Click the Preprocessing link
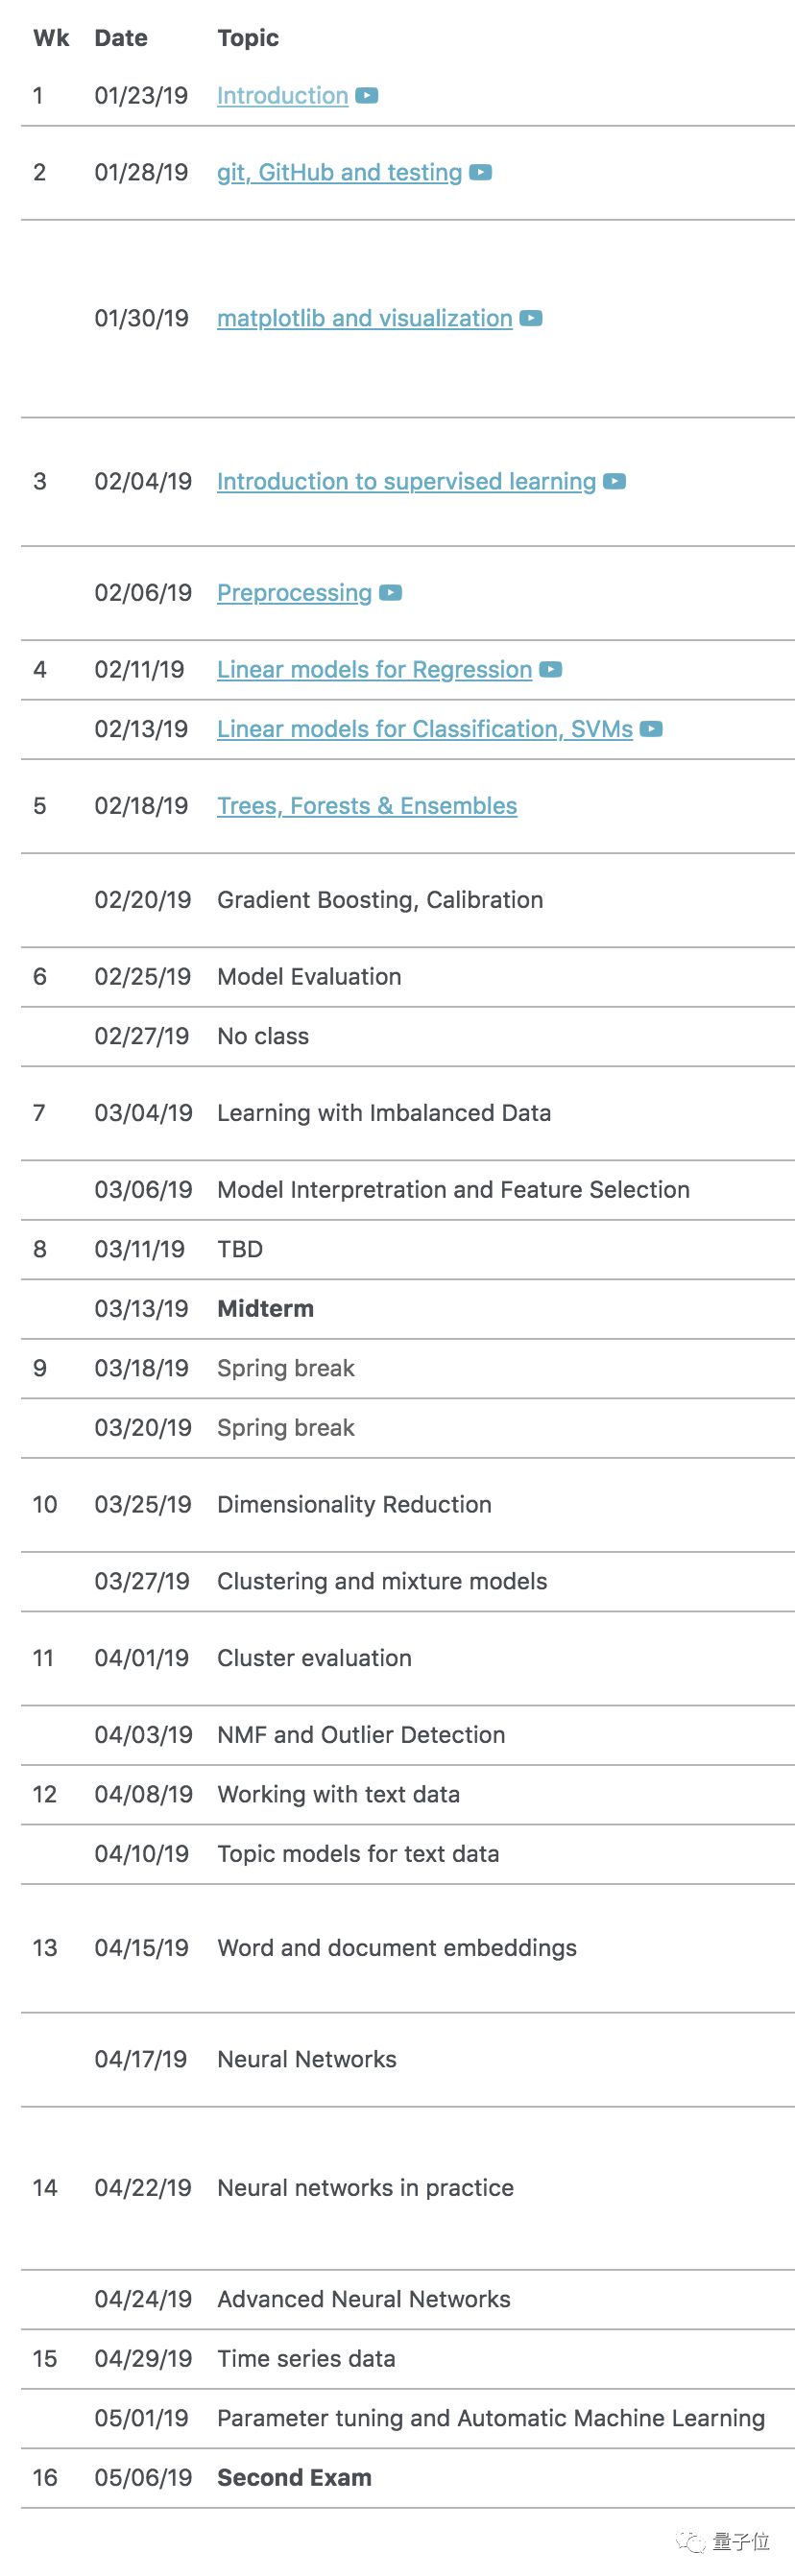 tap(294, 593)
